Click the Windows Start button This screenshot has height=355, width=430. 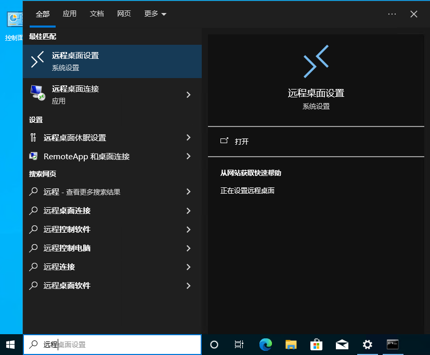click(x=10, y=344)
